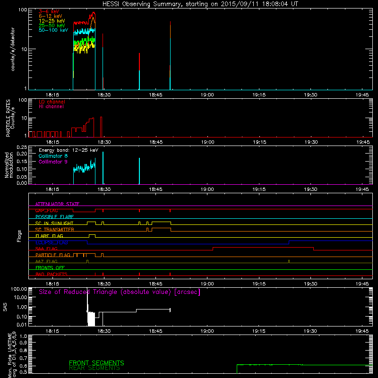Select the blue ECLIPSE_FLAG label
Image resolution: width=378 pixels, height=378 pixels.
tap(52, 242)
